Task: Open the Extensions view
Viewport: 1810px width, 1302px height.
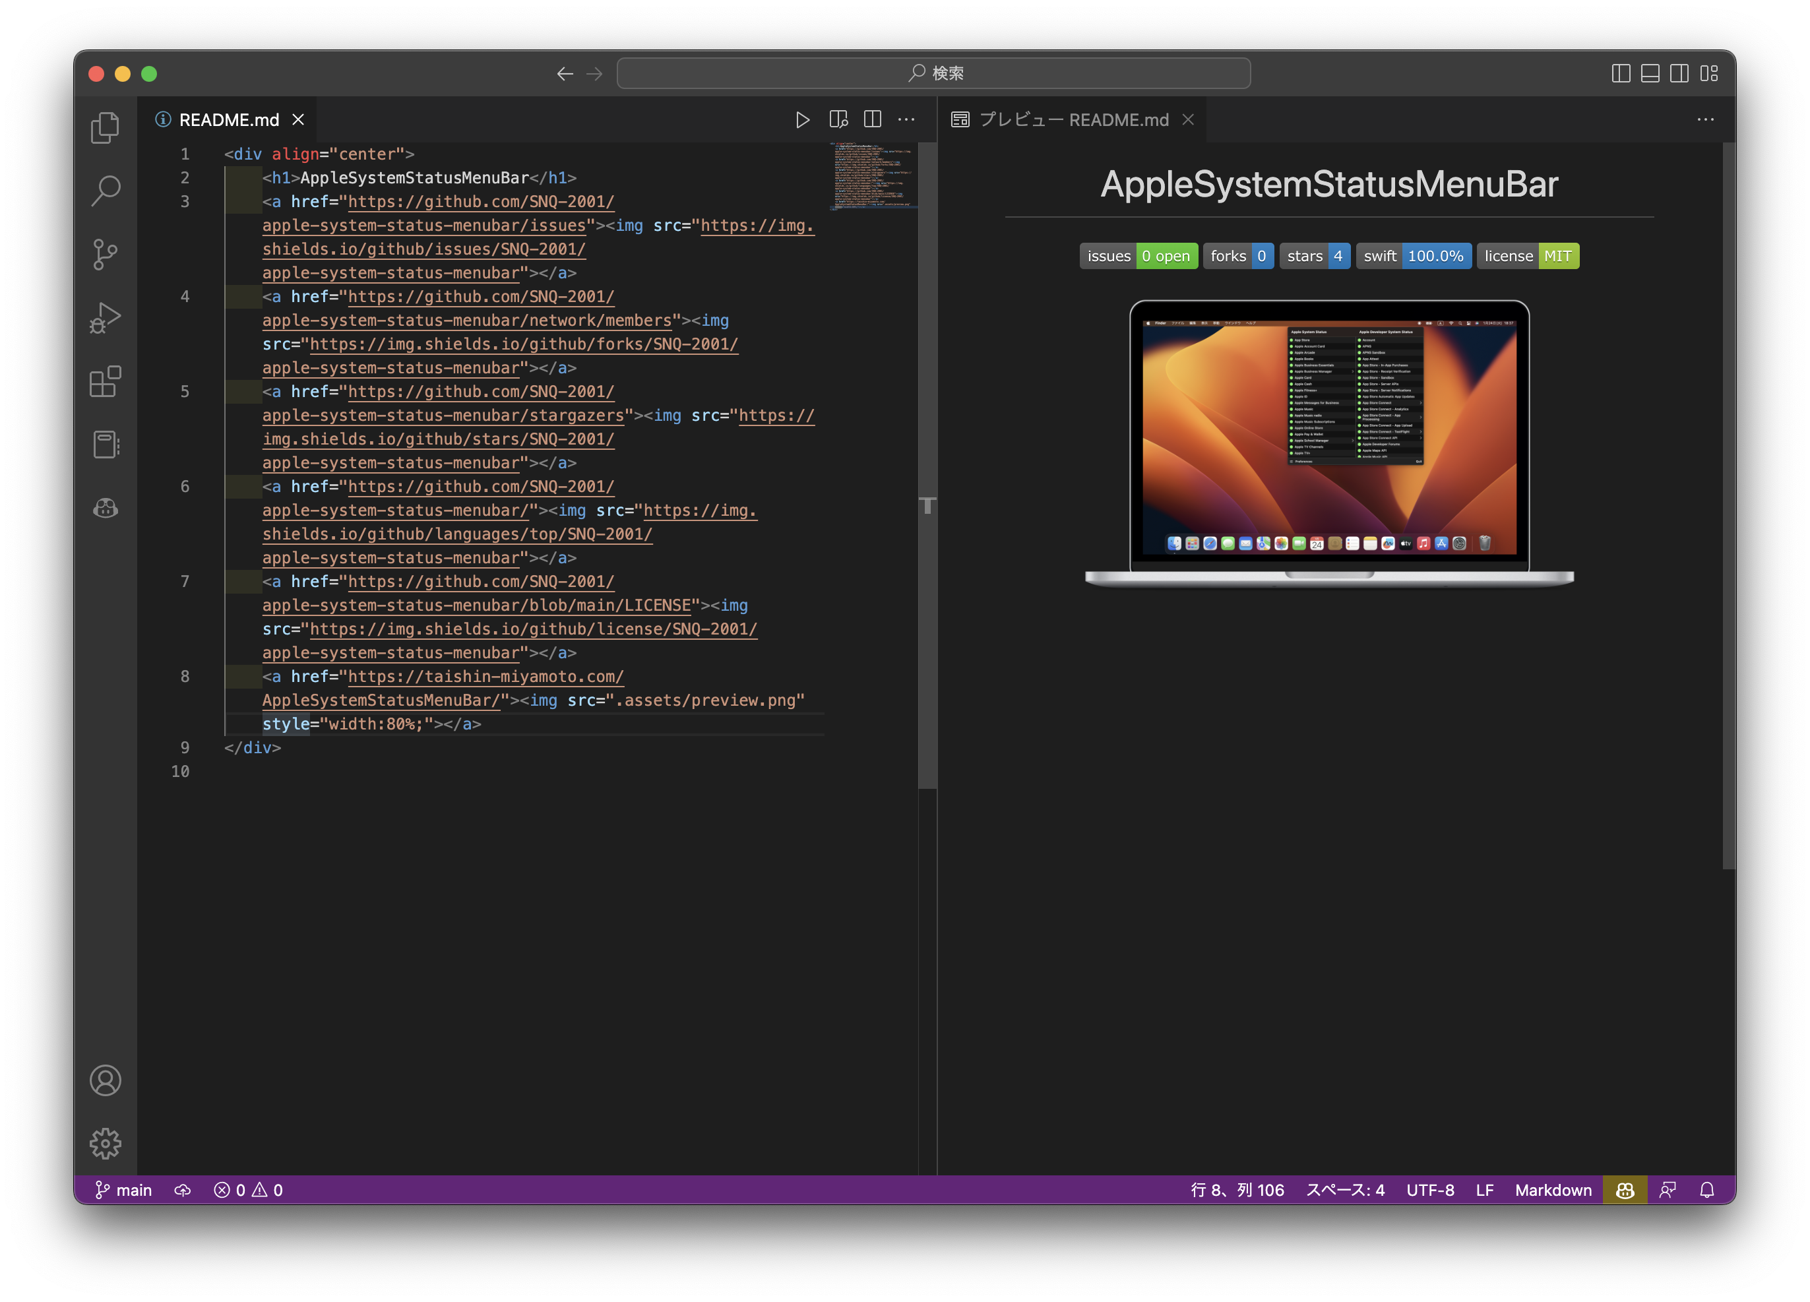Action: (106, 381)
